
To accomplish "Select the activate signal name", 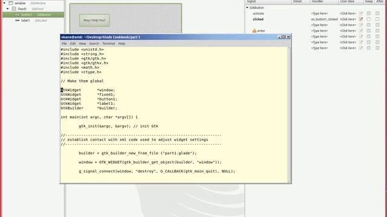I will [x=258, y=13].
